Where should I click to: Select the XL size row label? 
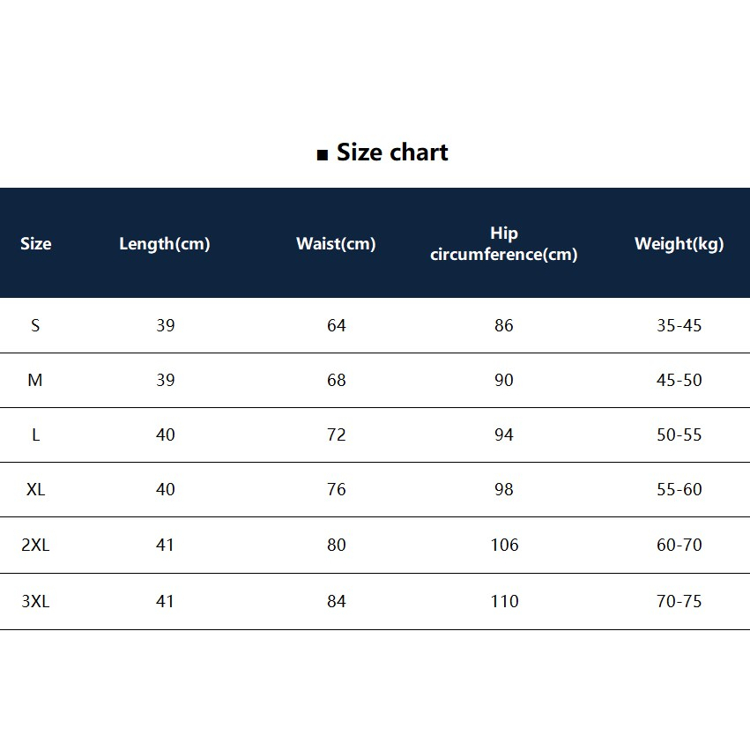pyautogui.click(x=35, y=489)
